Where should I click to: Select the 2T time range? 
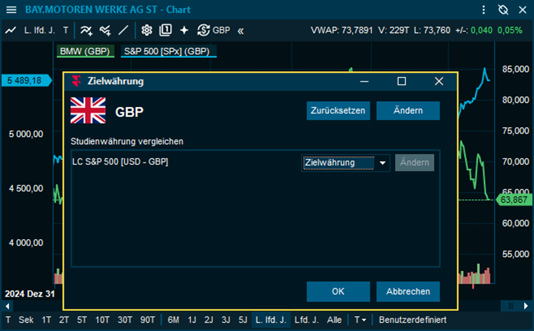pos(64,320)
